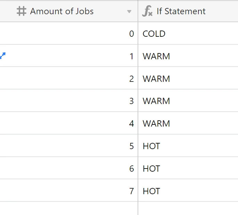Screen dimensions: 238x215
Task: Click the WARM cell beside value 4
Action: click(188, 123)
